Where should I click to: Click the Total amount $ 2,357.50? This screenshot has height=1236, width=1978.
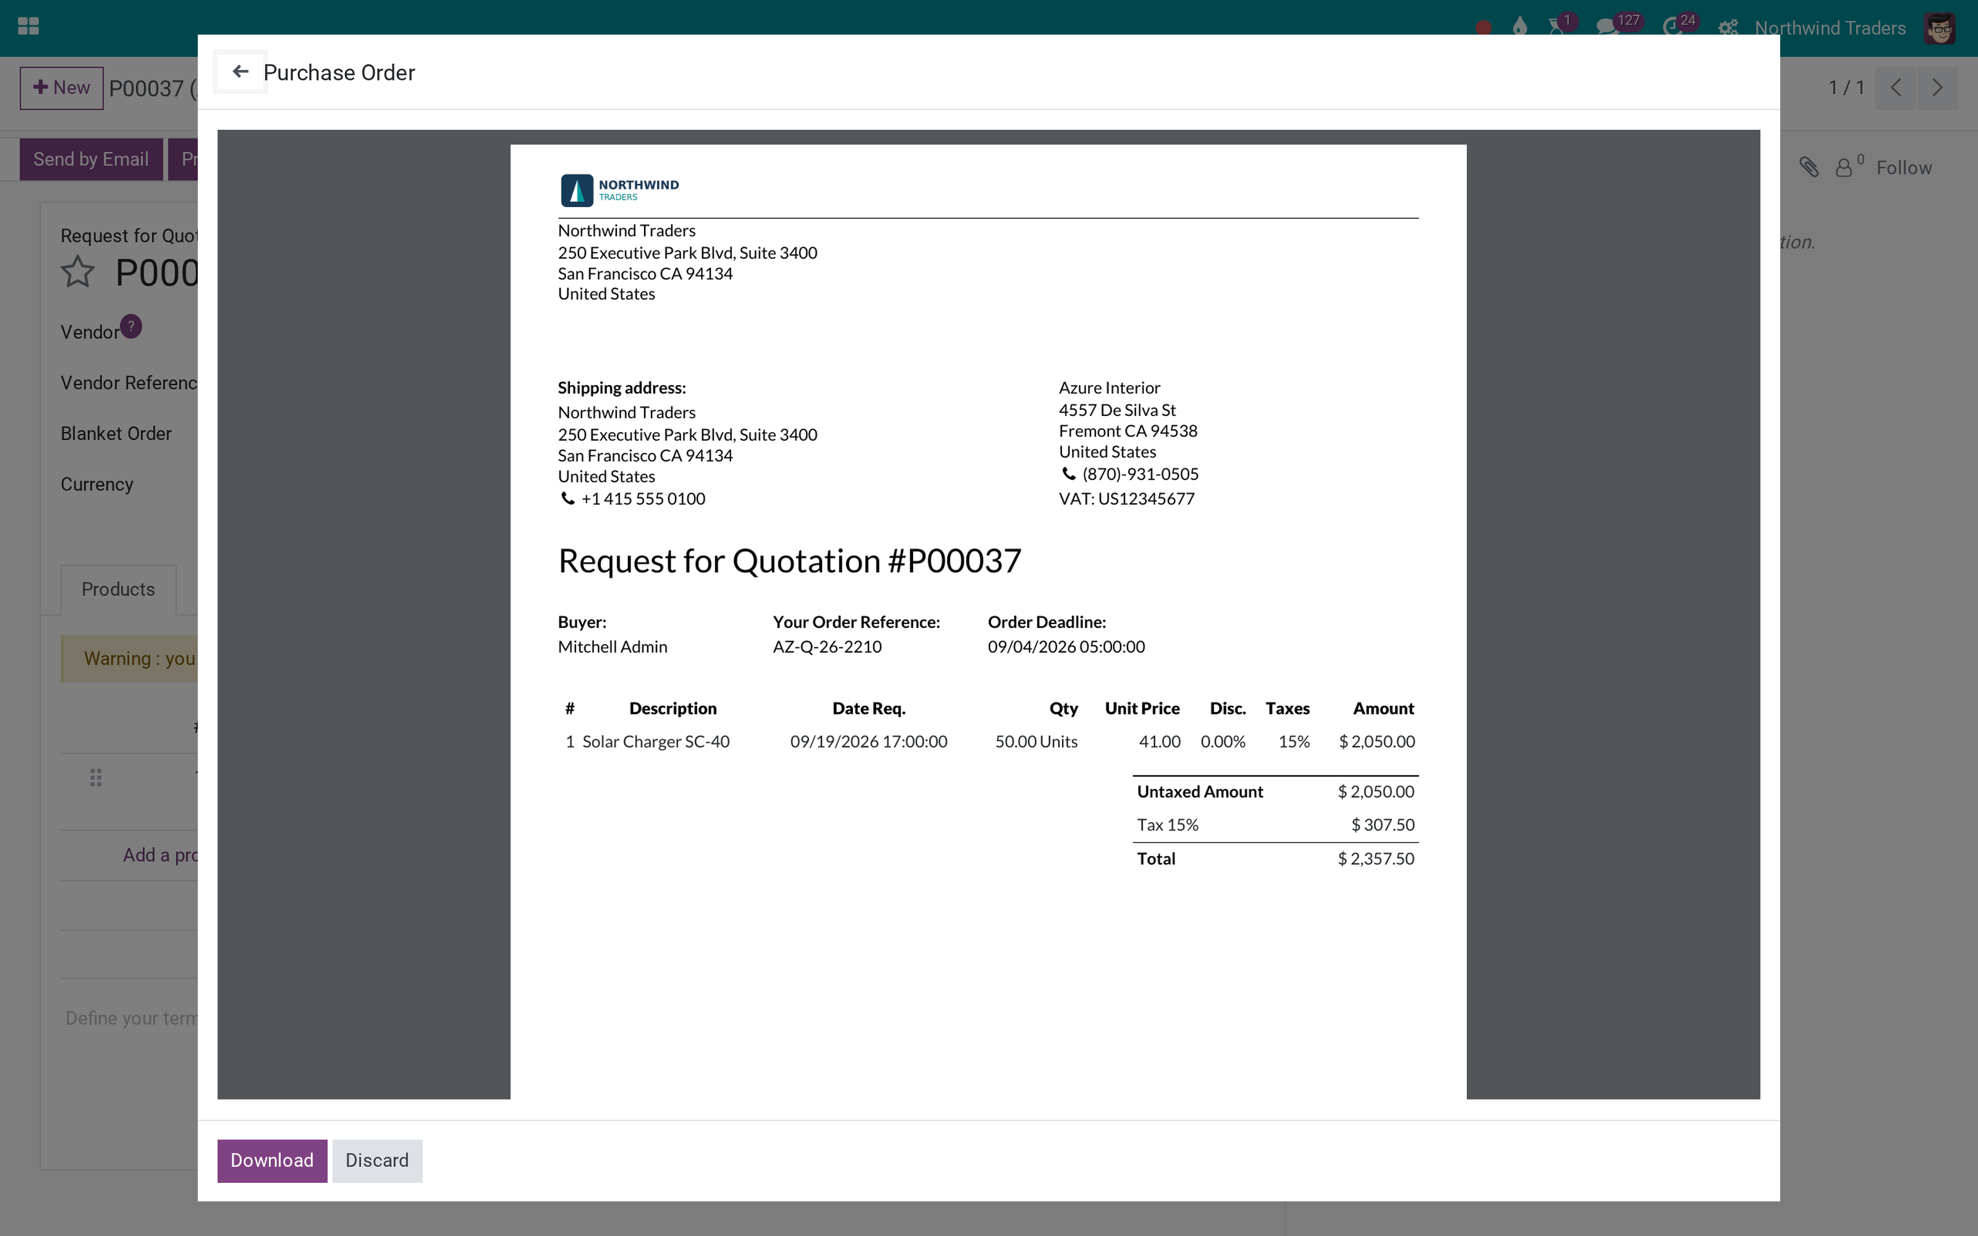1375,858
